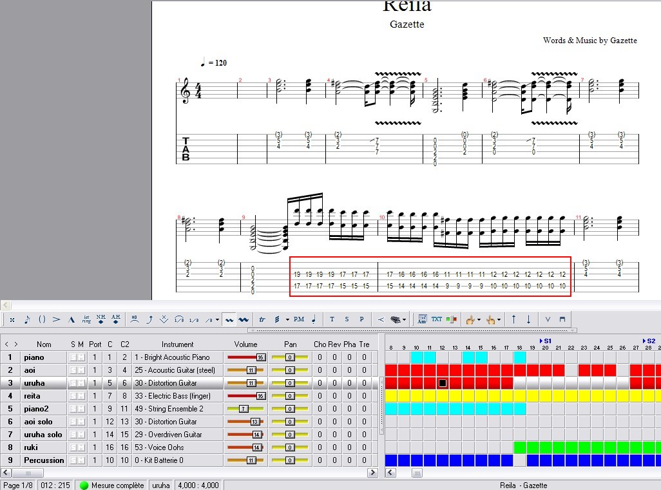
Task: Jump to section marker S2
Action: pyautogui.click(x=649, y=341)
